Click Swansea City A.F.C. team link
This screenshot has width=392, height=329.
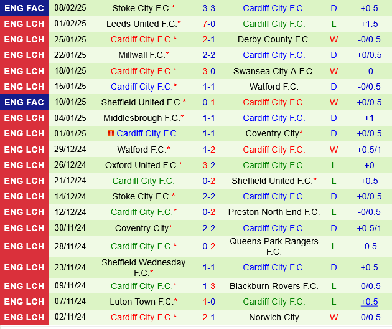coord(274,71)
